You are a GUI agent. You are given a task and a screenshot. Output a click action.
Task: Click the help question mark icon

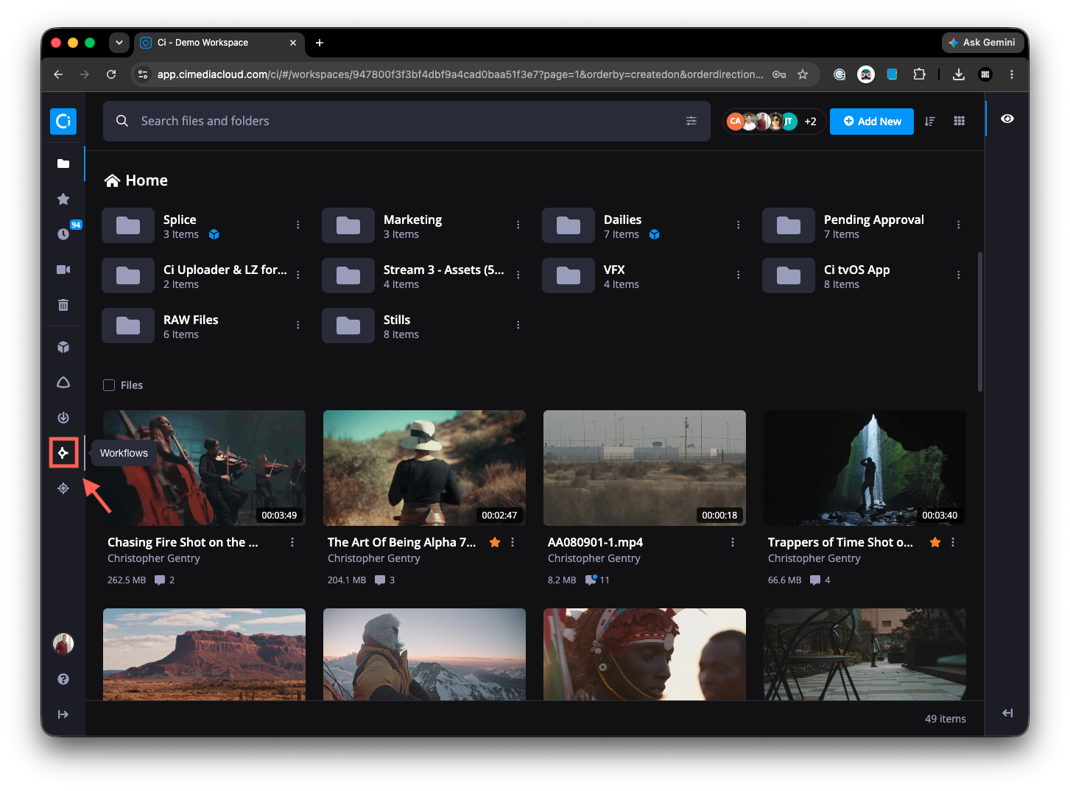(63, 679)
